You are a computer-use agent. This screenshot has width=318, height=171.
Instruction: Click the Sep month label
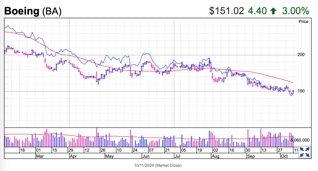pyautogui.click(x=251, y=156)
